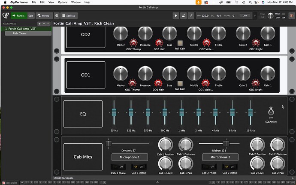The image size is (296, 185).
Task: Open the Apple menu
Action: [x=5, y=2]
